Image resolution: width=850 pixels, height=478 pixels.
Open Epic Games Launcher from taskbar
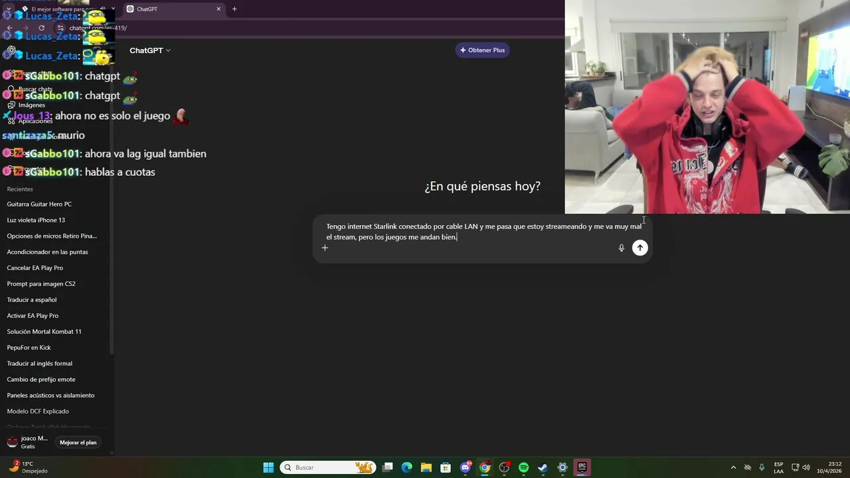tap(582, 467)
